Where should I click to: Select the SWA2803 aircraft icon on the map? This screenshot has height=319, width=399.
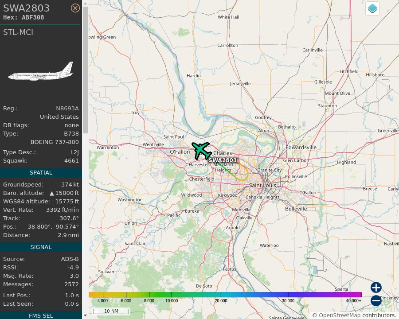click(x=201, y=151)
